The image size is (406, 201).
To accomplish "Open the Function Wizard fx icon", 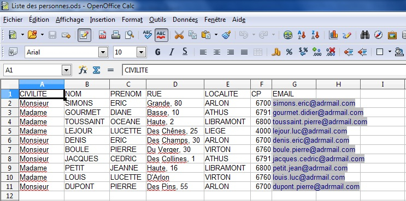I will click(83, 70).
